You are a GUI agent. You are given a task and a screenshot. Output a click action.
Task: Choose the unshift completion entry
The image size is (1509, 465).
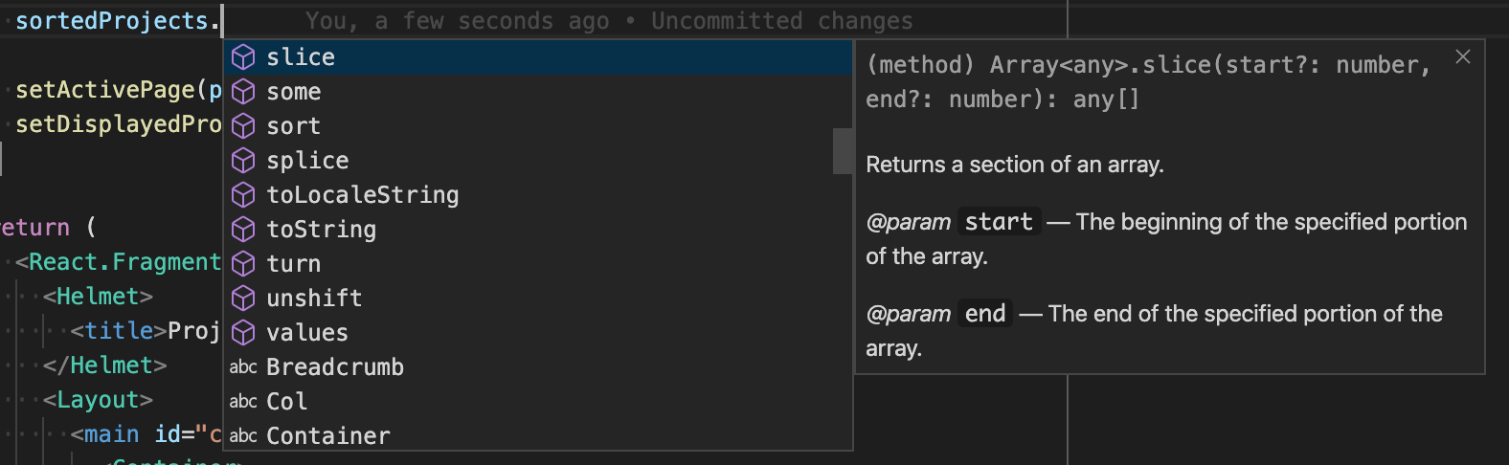pos(314,299)
